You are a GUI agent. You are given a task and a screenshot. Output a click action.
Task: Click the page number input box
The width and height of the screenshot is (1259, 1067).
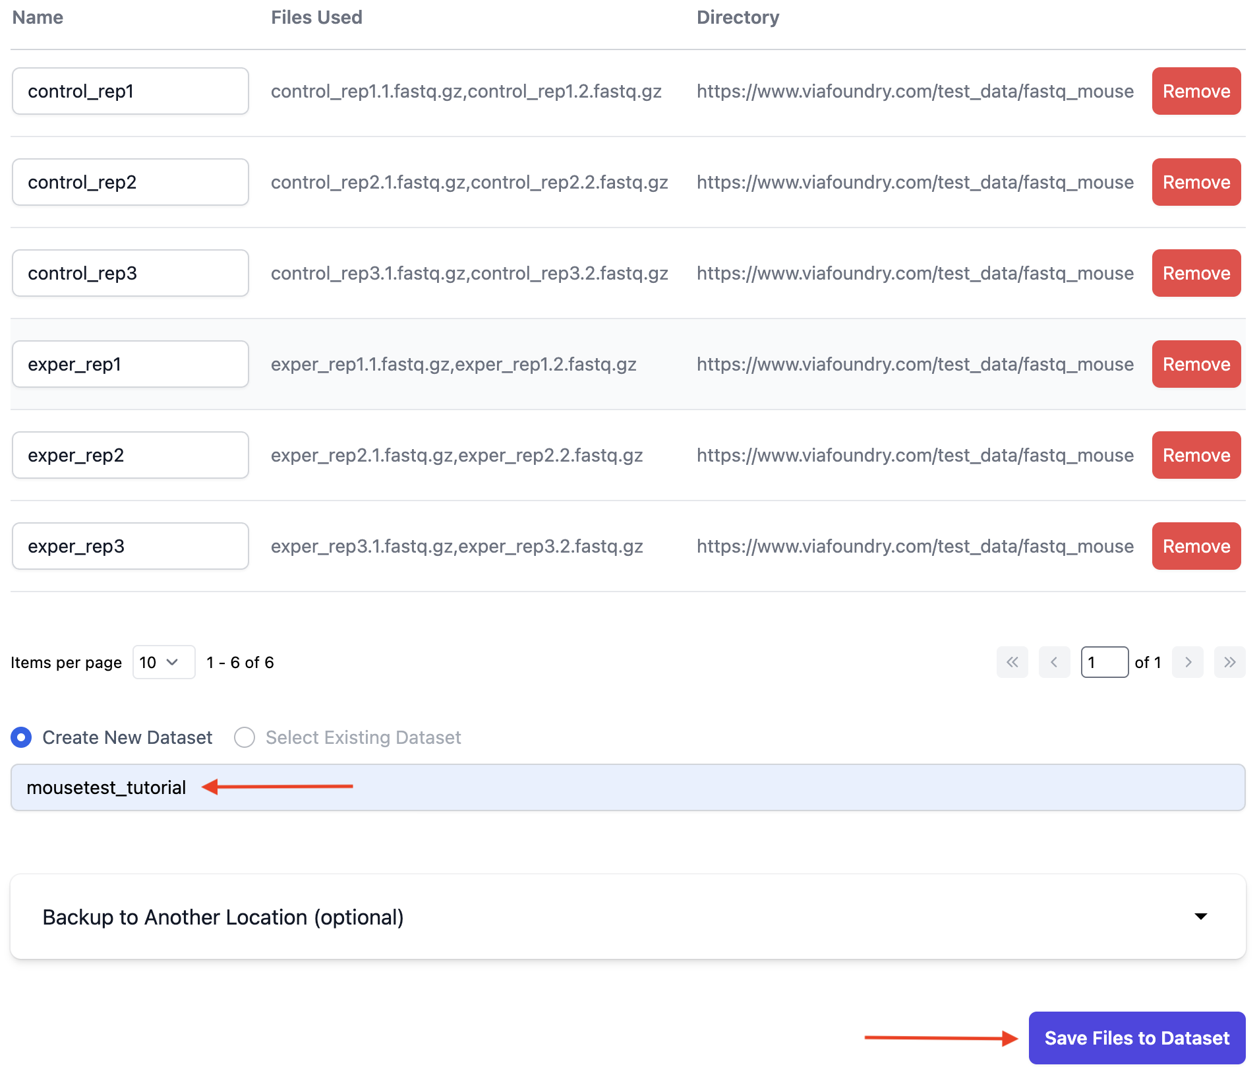point(1104,662)
